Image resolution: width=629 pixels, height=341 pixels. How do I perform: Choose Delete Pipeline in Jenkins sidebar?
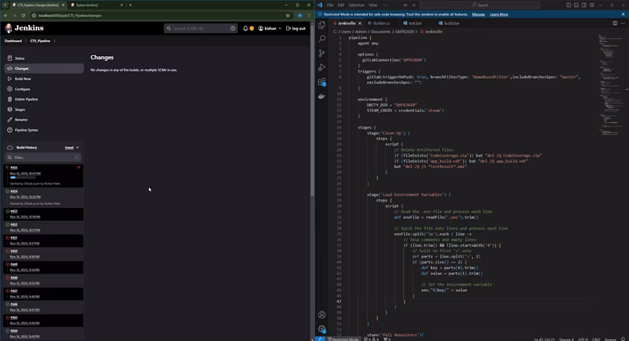(26, 99)
